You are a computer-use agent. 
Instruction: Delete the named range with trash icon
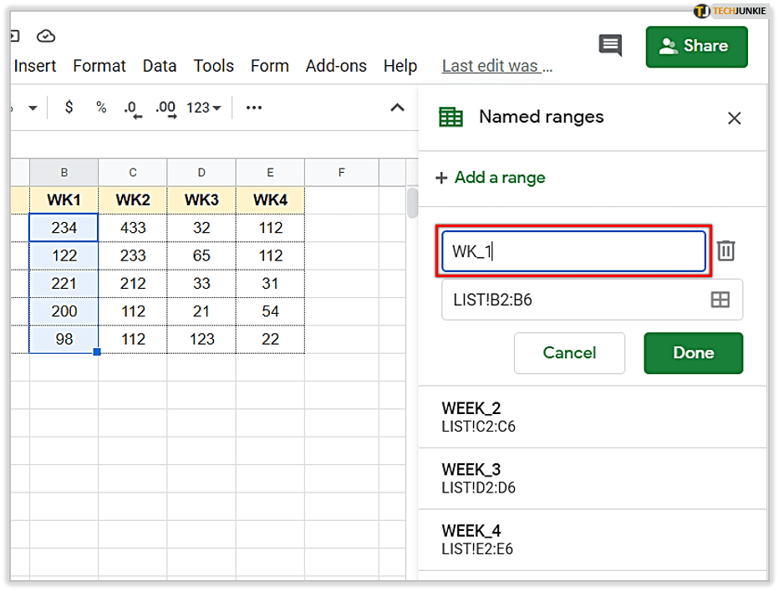(x=726, y=250)
